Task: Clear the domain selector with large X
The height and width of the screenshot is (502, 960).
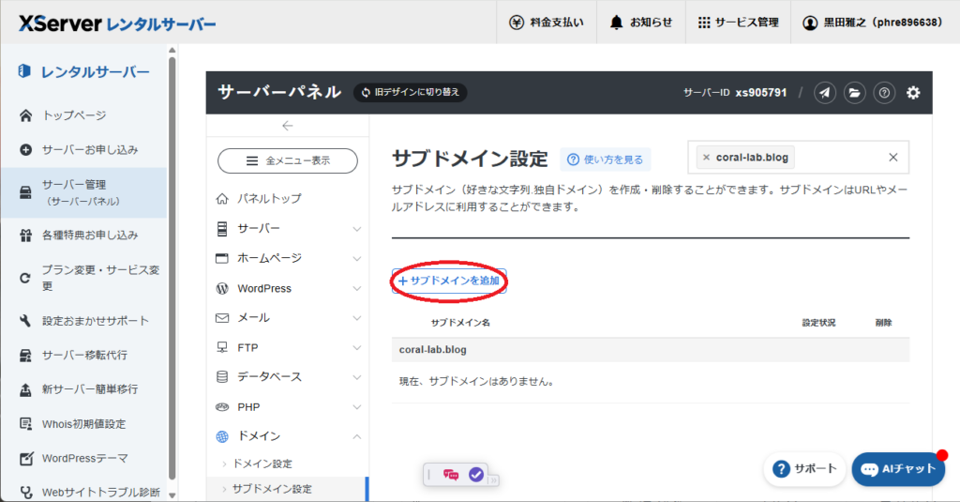Action: [892, 158]
